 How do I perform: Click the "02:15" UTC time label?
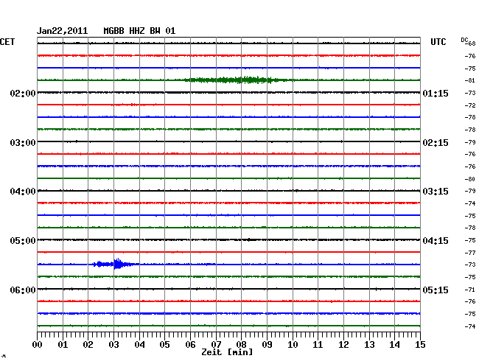pyautogui.click(x=436, y=143)
